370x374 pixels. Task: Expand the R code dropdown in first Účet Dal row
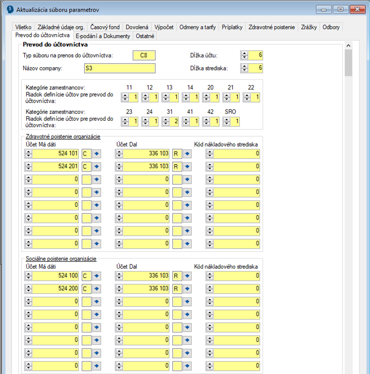click(187, 154)
